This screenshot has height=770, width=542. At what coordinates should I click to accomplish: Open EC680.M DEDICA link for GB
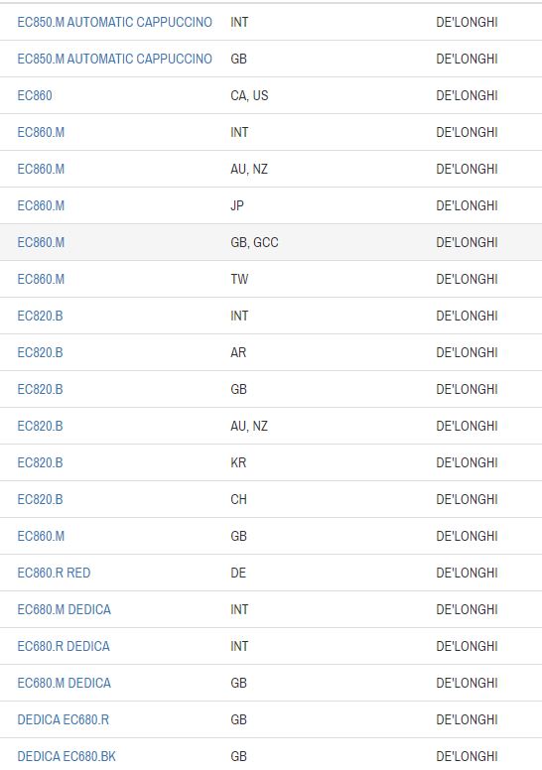[65, 683]
